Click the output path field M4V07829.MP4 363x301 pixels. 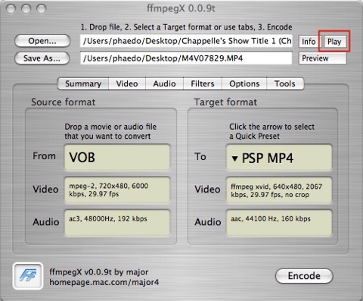[186, 58]
